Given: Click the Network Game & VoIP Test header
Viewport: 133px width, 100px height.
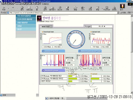Looking at the screenshot, I should tap(90, 51).
